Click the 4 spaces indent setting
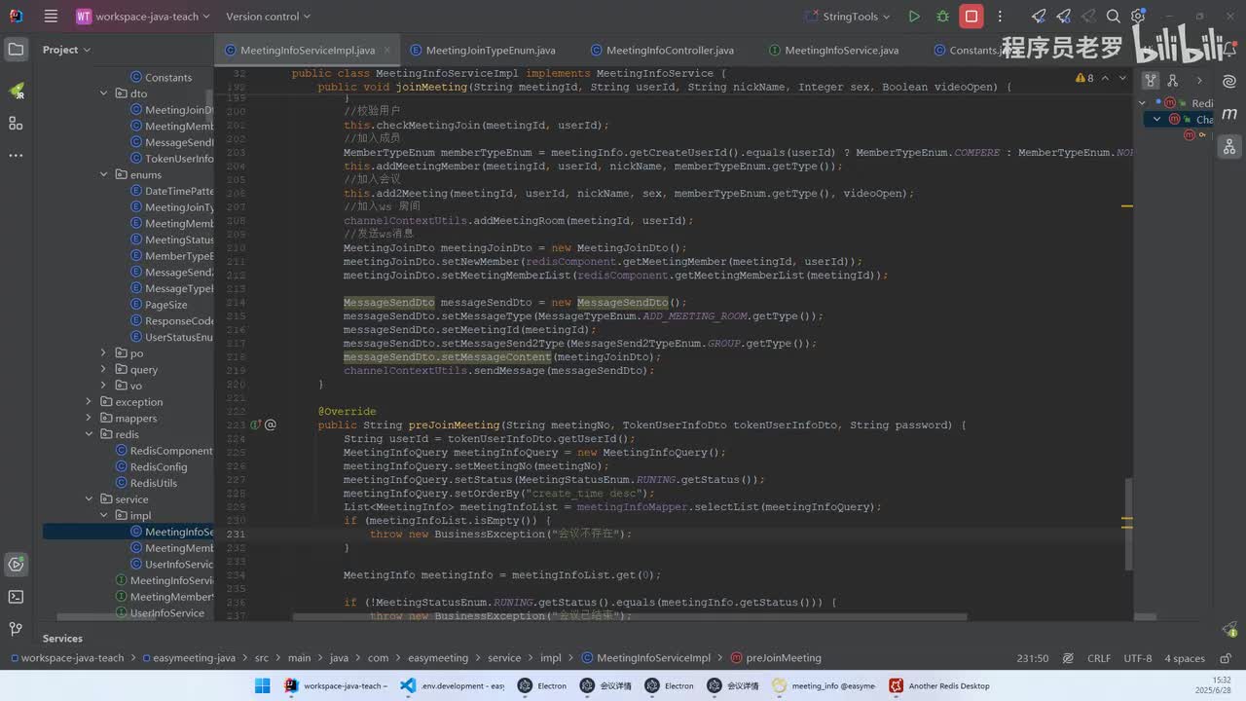 point(1185,658)
